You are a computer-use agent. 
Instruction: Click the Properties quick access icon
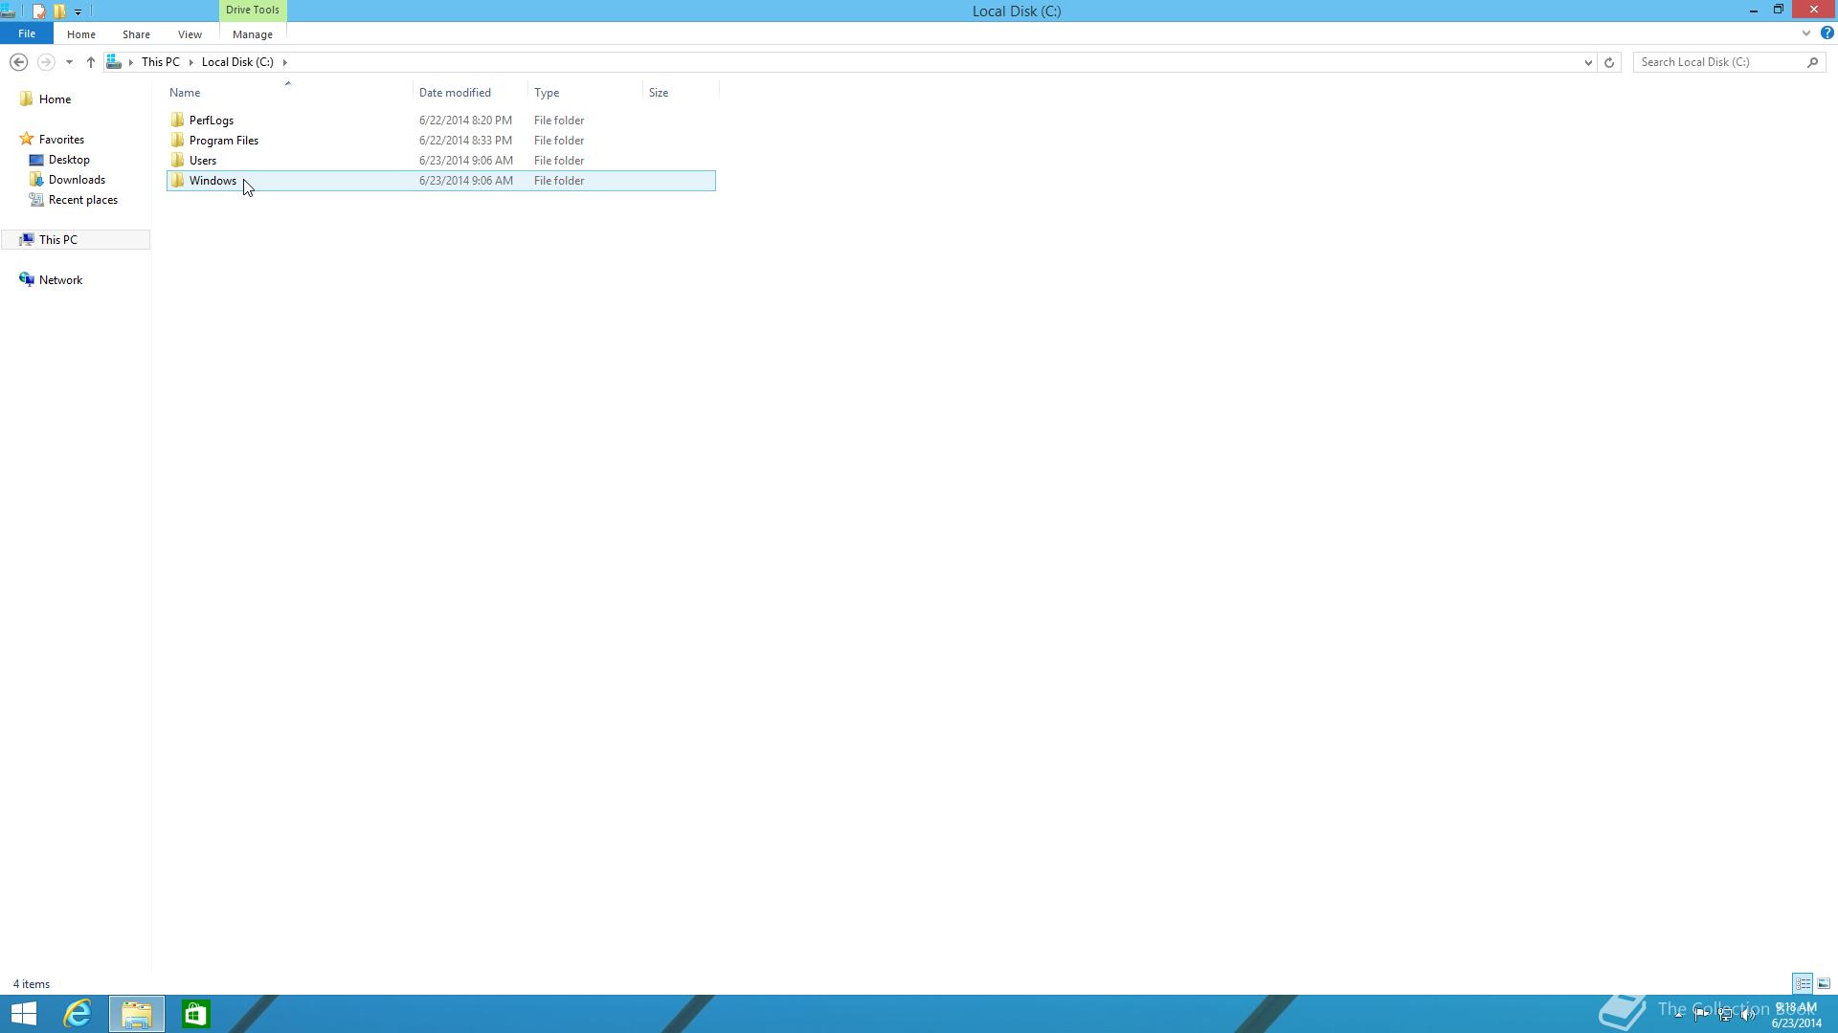pos(38,11)
